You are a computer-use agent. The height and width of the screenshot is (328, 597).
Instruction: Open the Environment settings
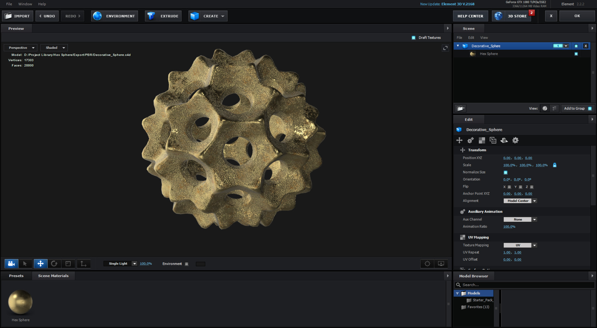click(114, 16)
